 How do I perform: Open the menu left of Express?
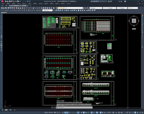pyautogui.click(x=63, y=4)
